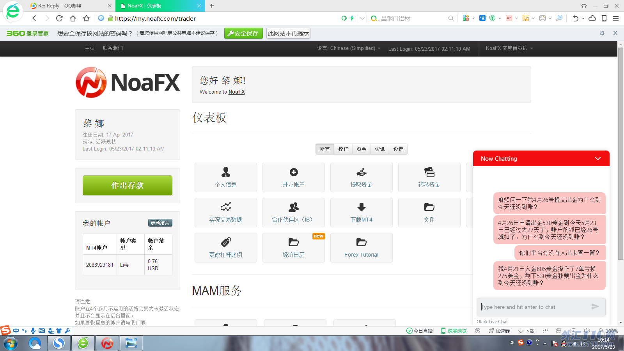Follow the NoaFX welcome link

click(x=237, y=92)
